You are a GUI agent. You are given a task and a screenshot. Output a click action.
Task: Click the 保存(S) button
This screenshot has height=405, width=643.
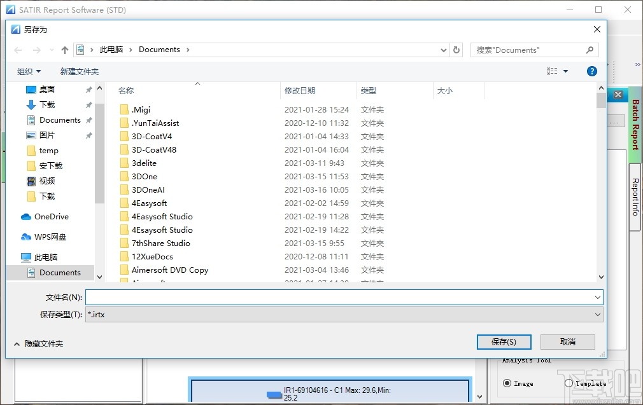pyautogui.click(x=504, y=341)
